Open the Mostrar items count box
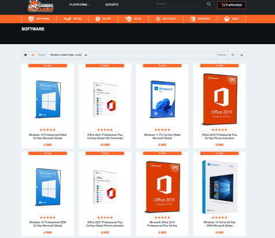 (x=233, y=55)
